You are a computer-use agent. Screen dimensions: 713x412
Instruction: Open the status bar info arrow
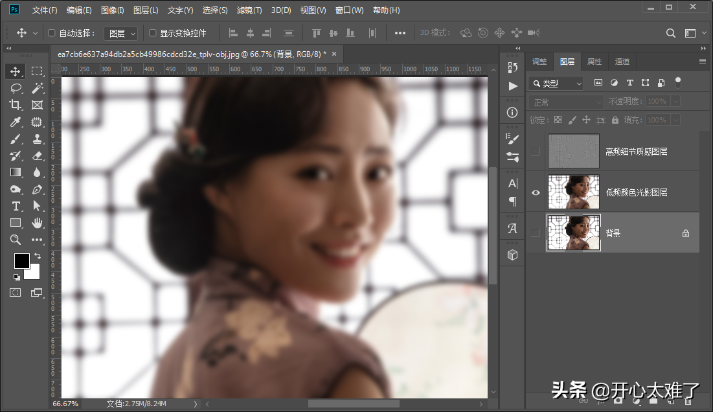[196, 404]
